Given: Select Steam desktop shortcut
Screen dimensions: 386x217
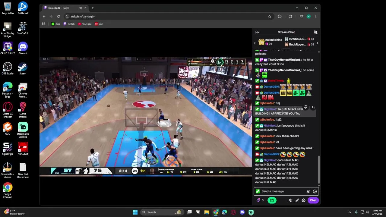Looking at the screenshot, I should point(23,69).
